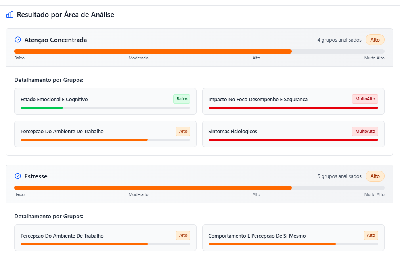Click the MuitoAlto badge on Impacto No Foco

click(x=365, y=99)
